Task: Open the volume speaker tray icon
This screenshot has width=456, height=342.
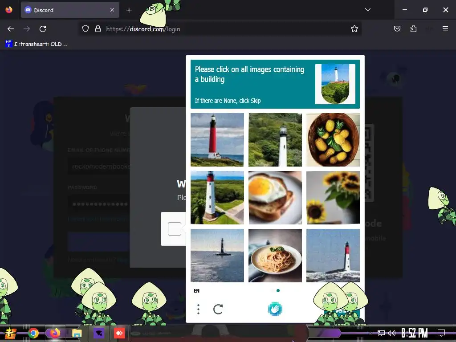Action: [x=392, y=333]
